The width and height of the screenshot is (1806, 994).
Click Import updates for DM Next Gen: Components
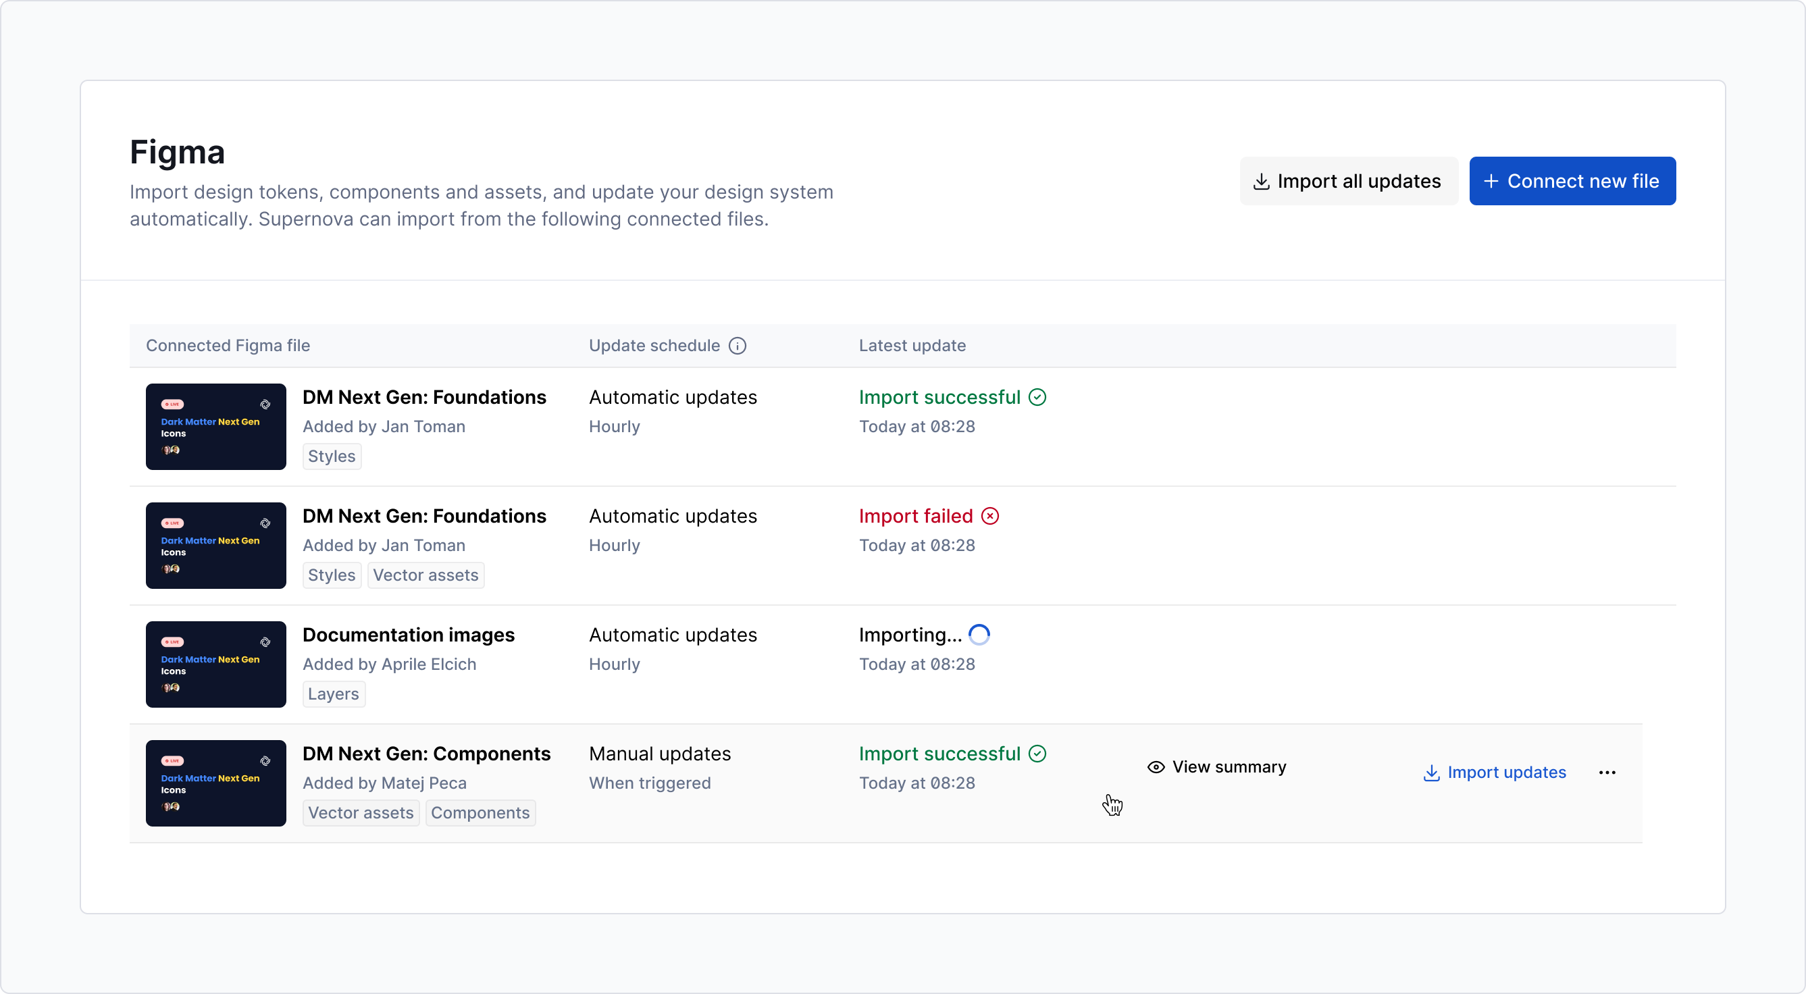coord(1507,773)
